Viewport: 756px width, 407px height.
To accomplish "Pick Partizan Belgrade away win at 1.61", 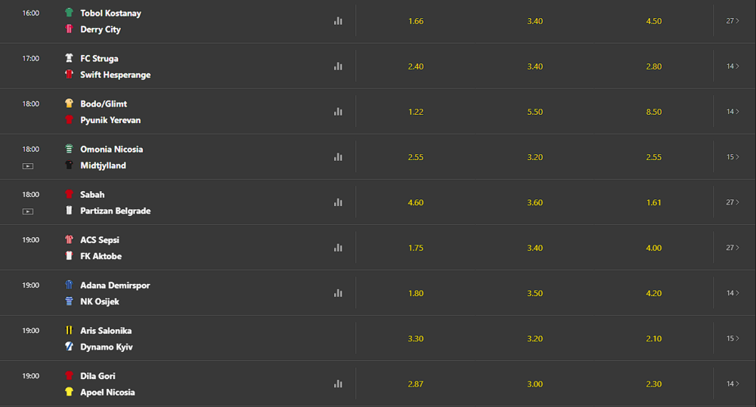I will tap(654, 202).
